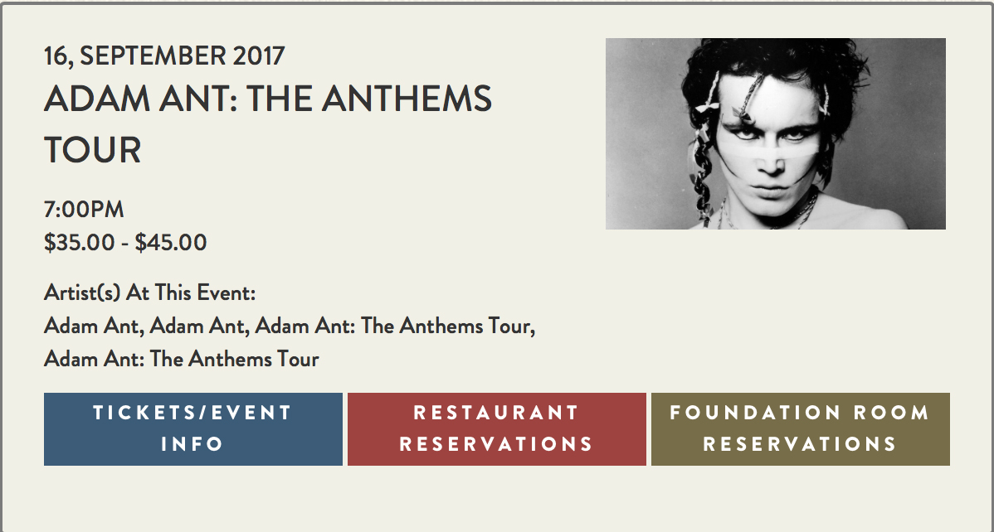Click the Adam Ant black-and-white photo
This screenshot has width=994, height=532.
775,133
